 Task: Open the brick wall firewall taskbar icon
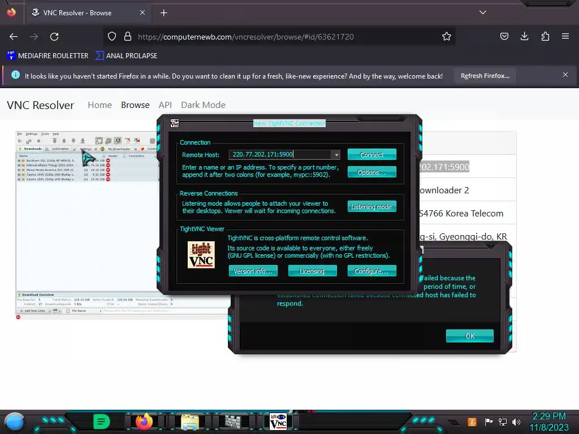click(x=234, y=422)
